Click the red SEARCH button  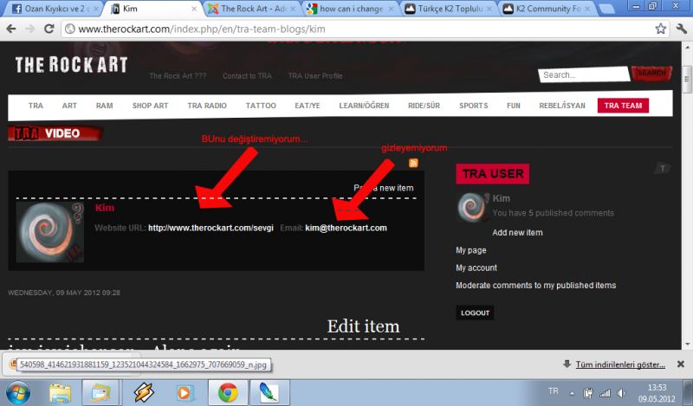click(652, 73)
